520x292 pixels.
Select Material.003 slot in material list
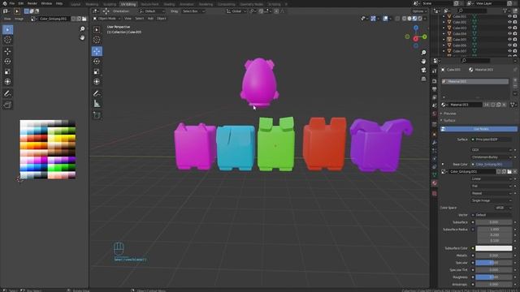point(474,81)
